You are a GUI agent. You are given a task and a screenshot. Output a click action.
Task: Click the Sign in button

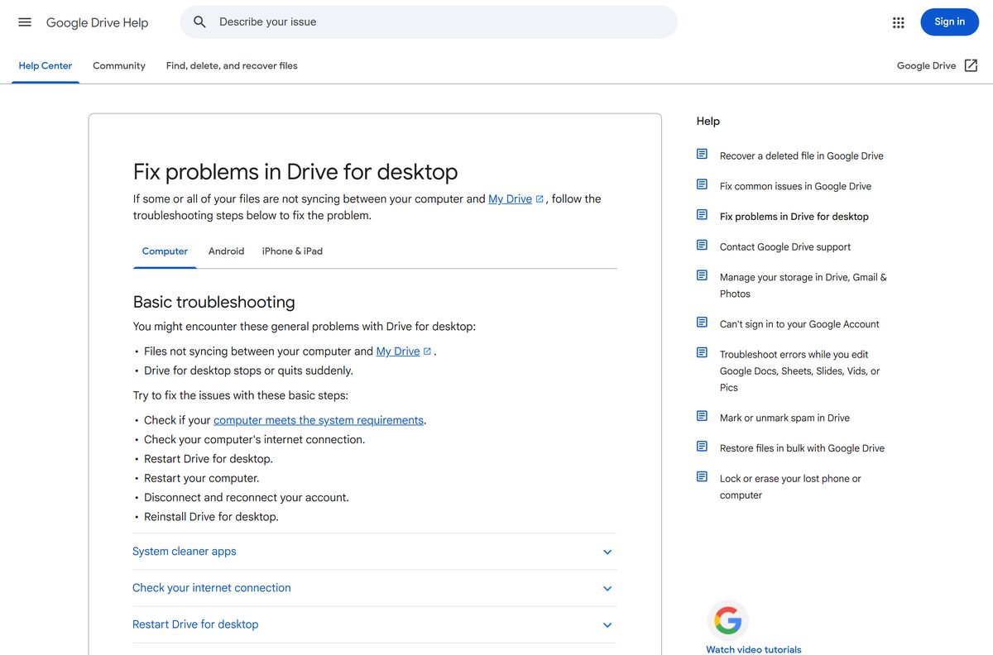tap(949, 22)
